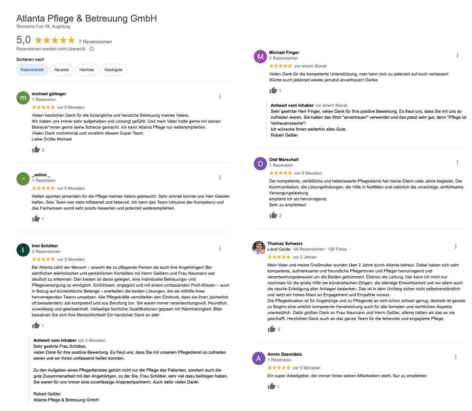Open more options for Irmi Schöber's review
The width and height of the screenshot is (472, 411).
220,249
